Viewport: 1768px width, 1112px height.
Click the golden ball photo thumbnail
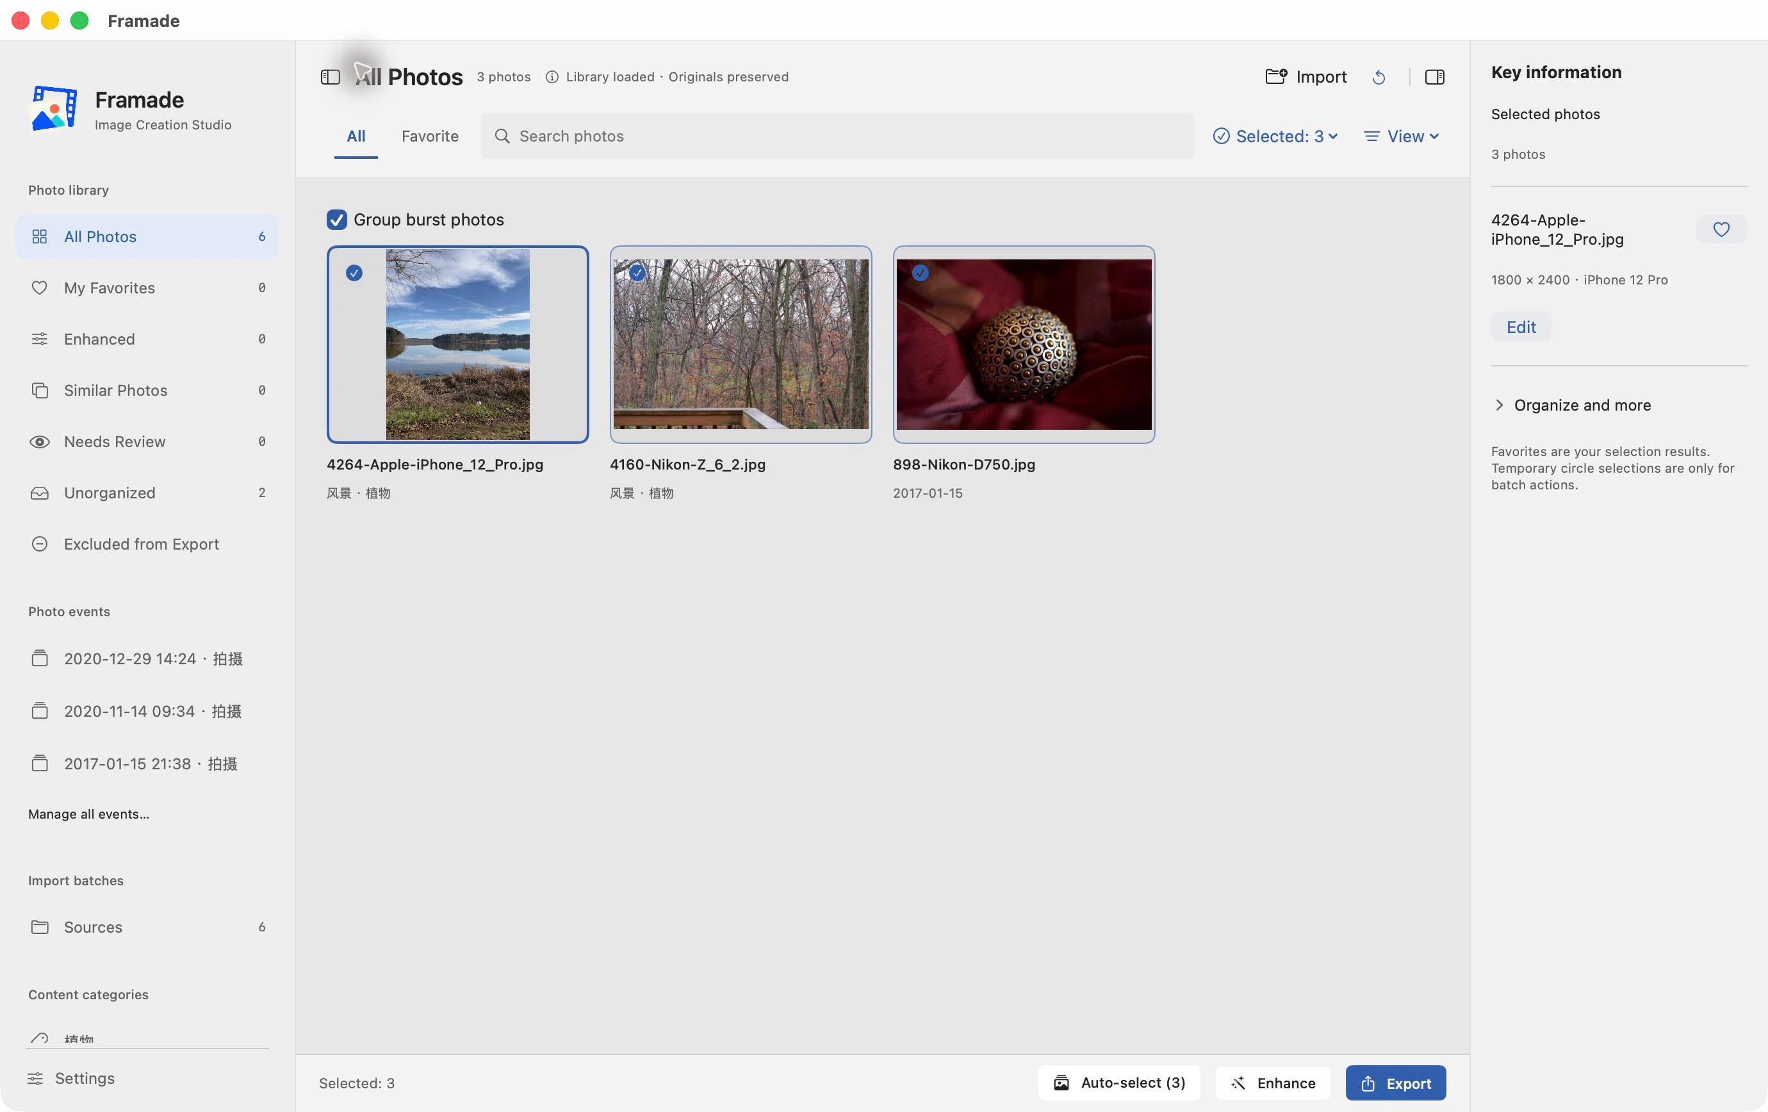point(1024,345)
